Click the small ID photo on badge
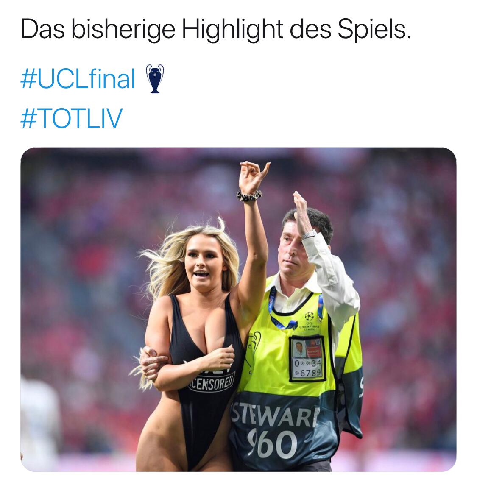477x485 pixels. [x=299, y=349]
